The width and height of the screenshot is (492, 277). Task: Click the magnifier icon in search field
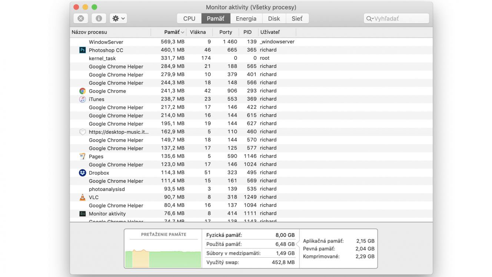(x=370, y=19)
